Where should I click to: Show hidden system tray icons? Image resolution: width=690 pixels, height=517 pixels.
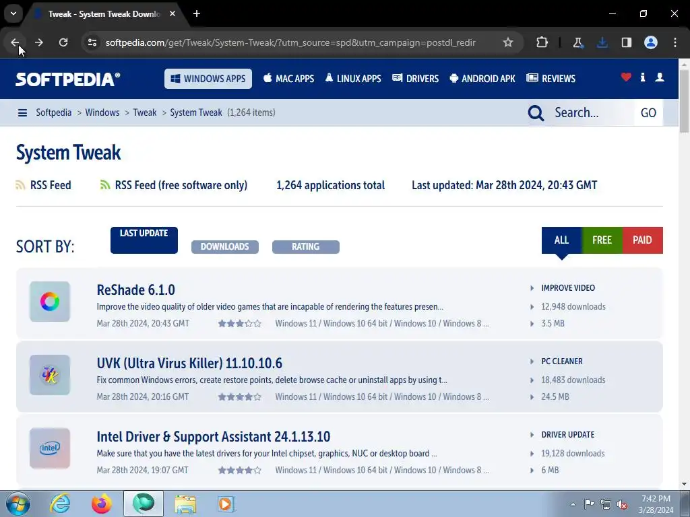pos(573,504)
